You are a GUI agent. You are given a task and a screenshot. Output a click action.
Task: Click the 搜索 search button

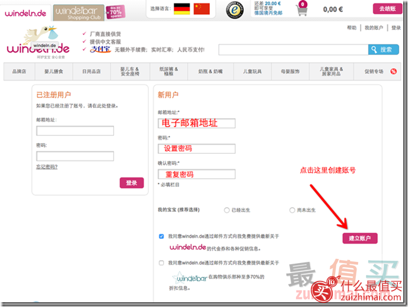[383, 49]
